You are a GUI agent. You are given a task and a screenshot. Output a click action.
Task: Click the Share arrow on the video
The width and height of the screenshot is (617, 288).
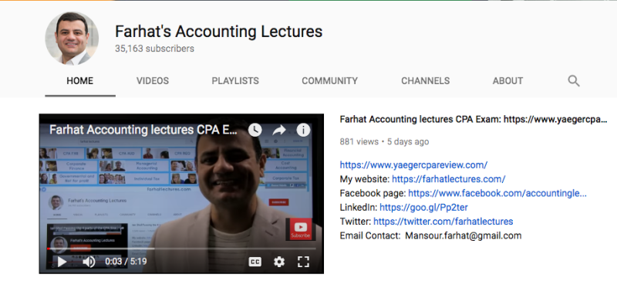[279, 130]
